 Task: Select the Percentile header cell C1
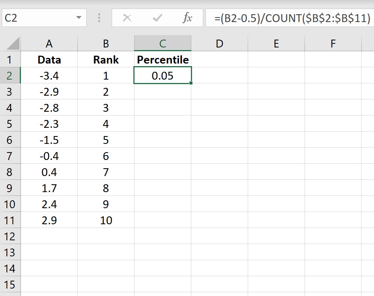(163, 59)
